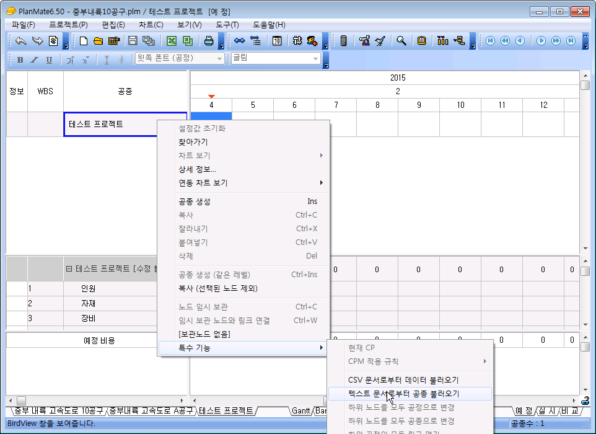This screenshot has width=596, height=434.
Task: Click the first green Excel export icon
Action: [171, 41]
